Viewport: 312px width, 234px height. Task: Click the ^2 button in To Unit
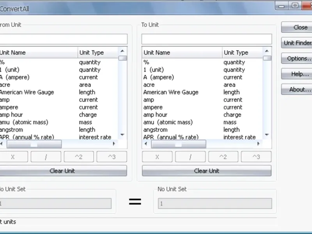223,157
